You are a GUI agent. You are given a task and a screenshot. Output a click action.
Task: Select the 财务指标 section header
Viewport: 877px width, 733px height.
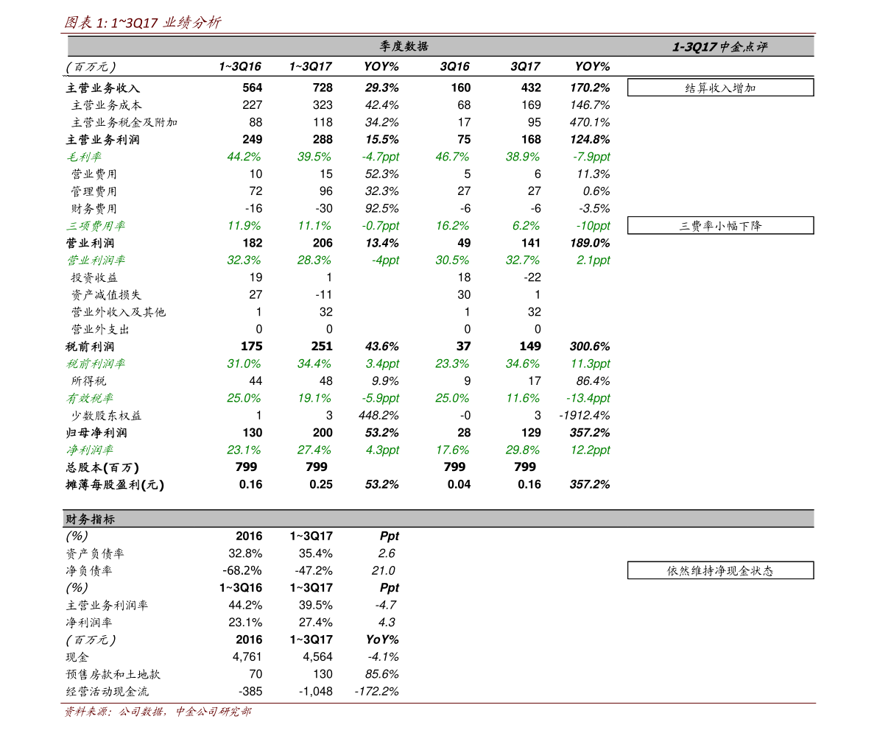click(x=438, y=519)
